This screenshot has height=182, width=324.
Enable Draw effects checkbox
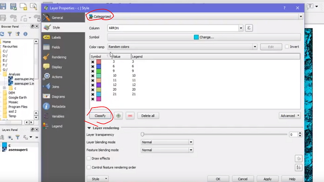click(89, 158)
